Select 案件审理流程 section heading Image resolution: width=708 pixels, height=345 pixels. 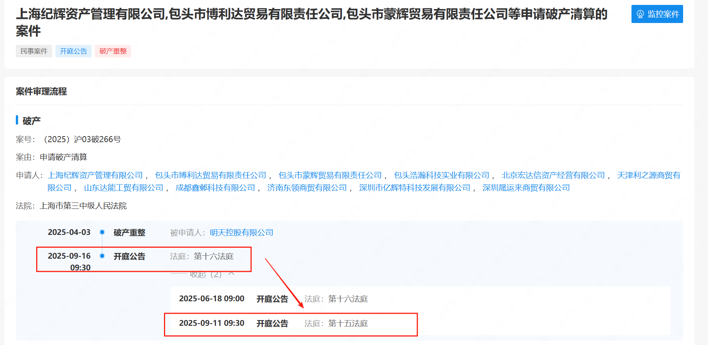coord(41,92)
